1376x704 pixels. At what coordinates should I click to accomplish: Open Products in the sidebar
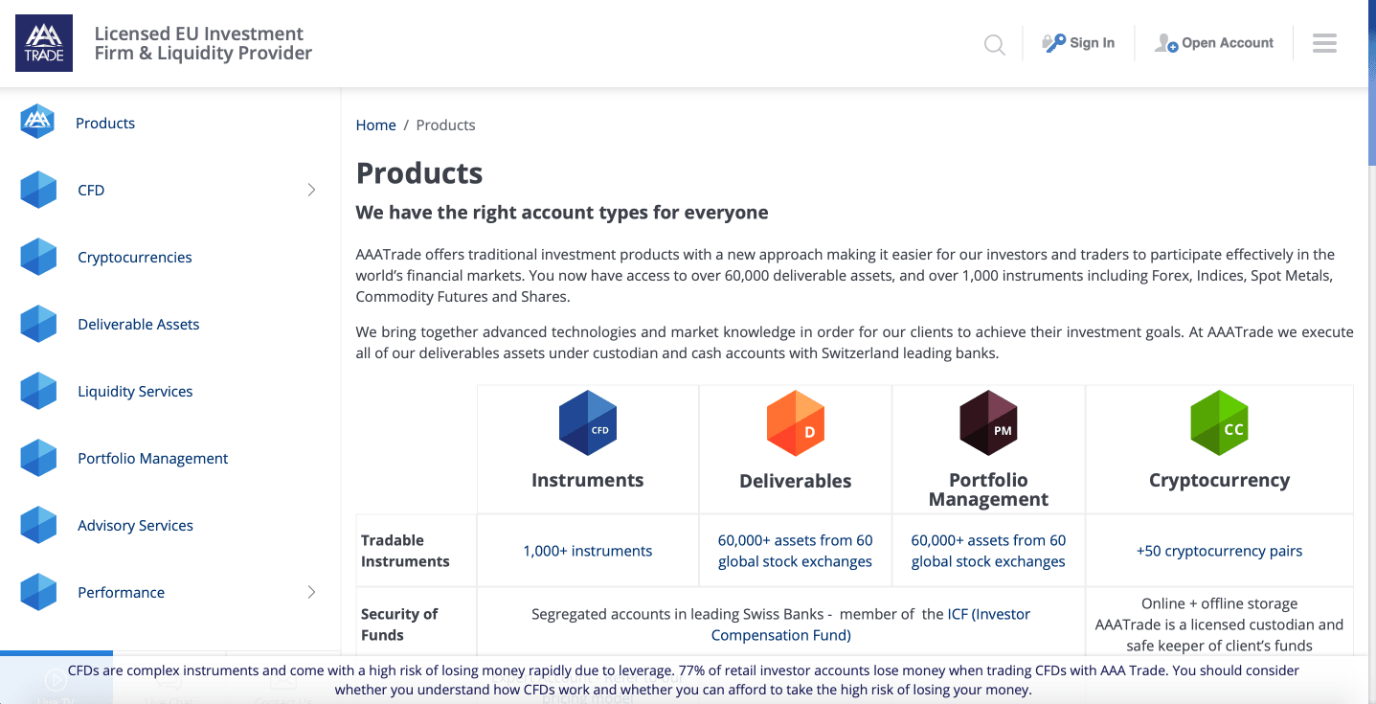[x=105, y=123]
